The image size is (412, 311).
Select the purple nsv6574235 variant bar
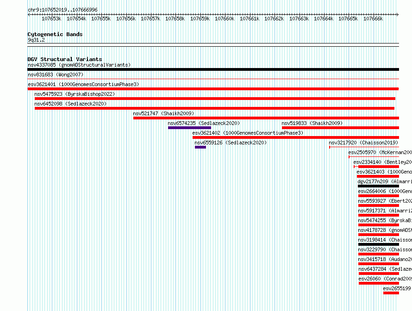coord(189,128)
